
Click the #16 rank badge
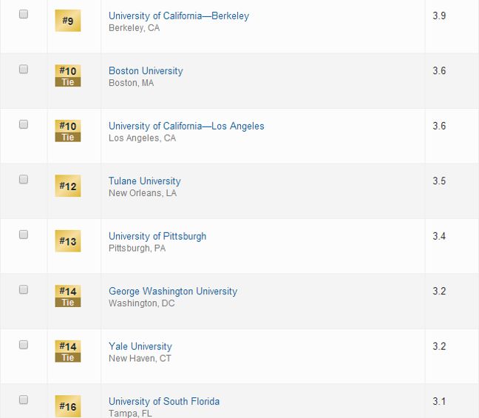coord(68,406)
